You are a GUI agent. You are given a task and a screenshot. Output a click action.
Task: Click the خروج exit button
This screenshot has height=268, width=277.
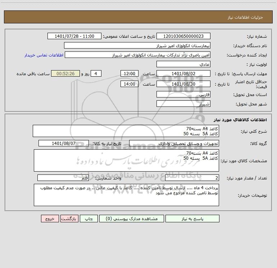50,218
